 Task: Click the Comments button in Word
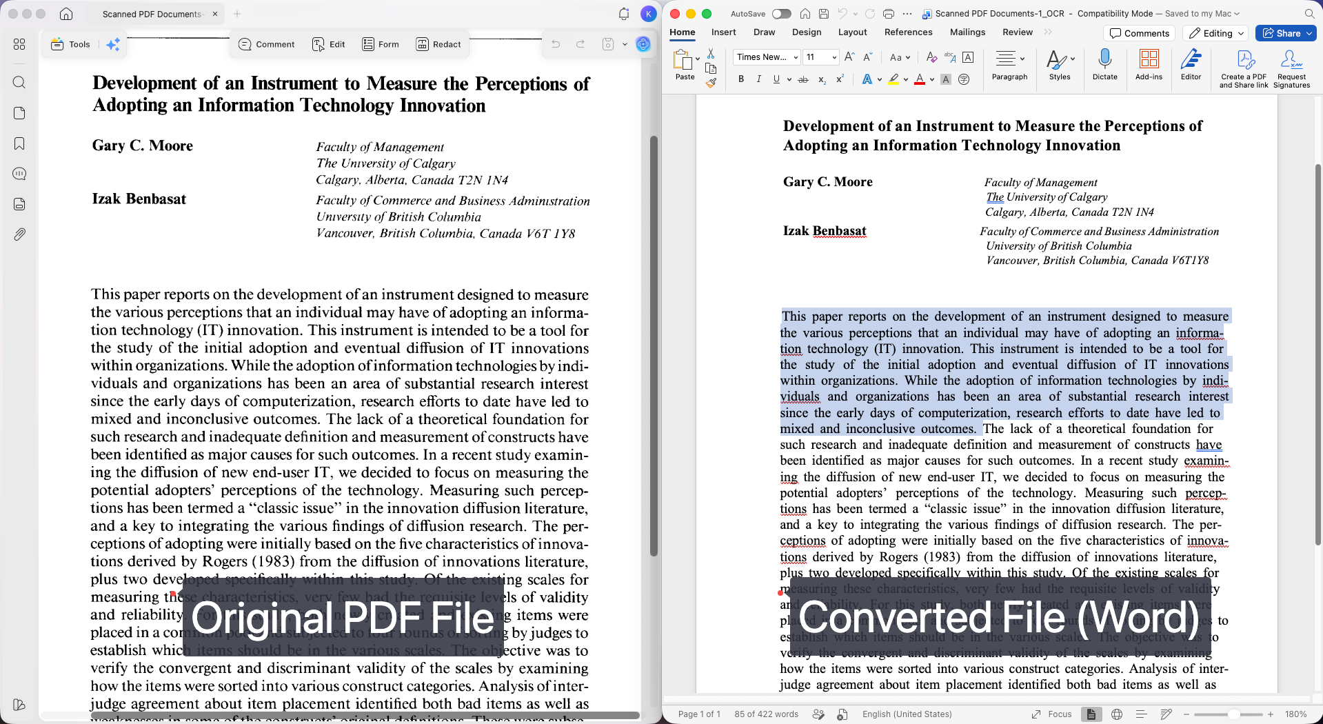[x=1140, y=33]
